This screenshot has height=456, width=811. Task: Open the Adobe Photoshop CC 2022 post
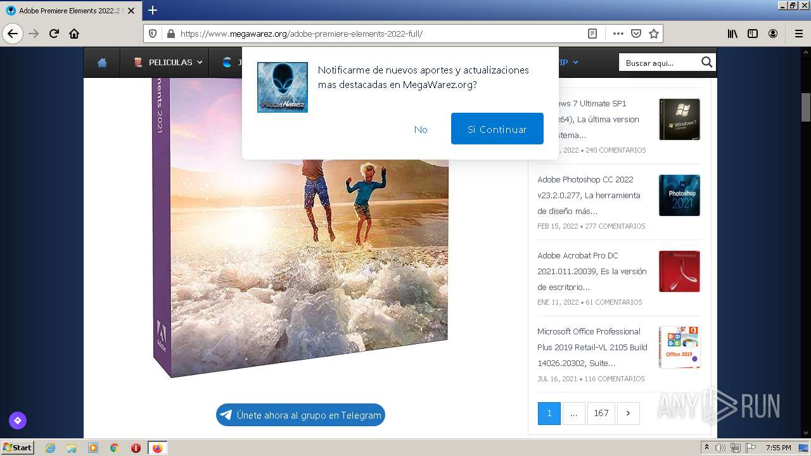pos(589,195)
